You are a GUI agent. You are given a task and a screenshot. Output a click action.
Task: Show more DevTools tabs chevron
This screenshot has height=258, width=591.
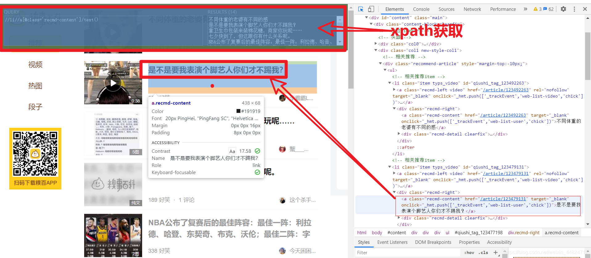(x=525, y=9)
